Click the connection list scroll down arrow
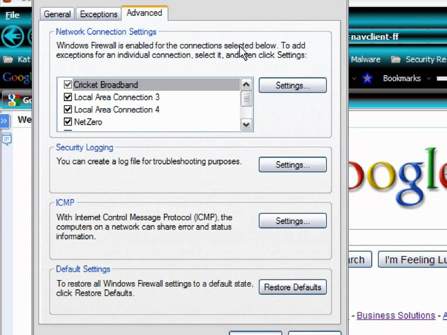The height and width of the screenshot is (335, 447). pos(246,125)
